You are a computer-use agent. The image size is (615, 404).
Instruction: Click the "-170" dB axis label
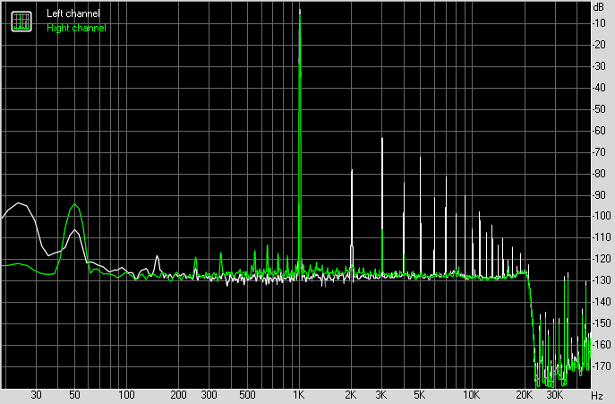click(602, 365)
